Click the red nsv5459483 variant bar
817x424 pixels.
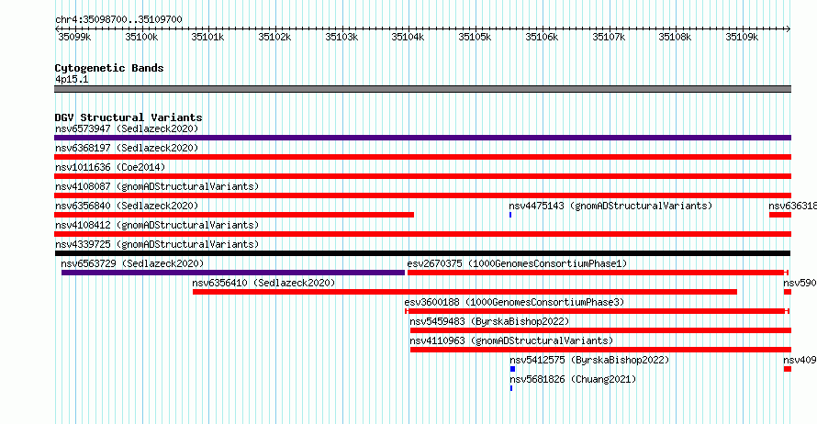pyautogui.click(x=600, y=330)
